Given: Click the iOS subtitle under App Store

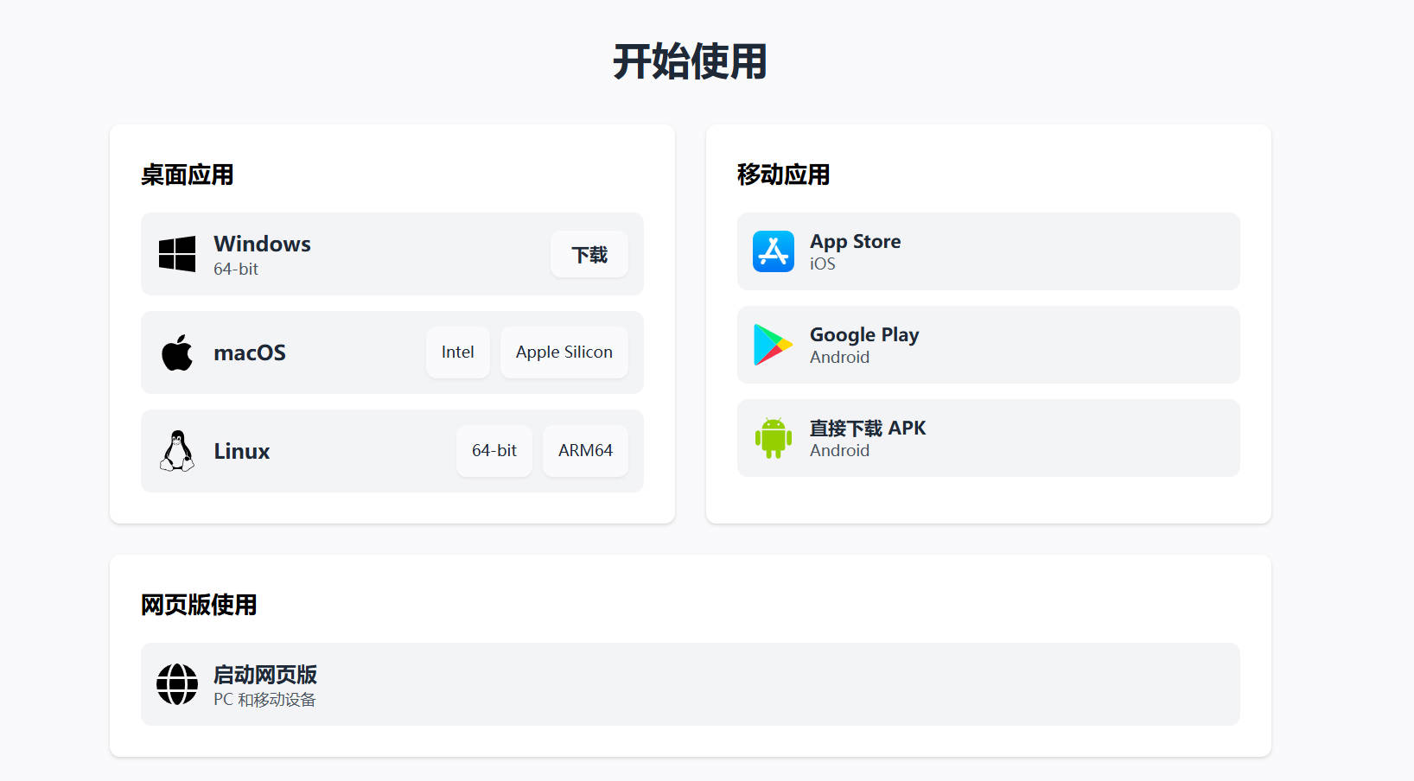Looking at the screenshot, I should [823, 264].
